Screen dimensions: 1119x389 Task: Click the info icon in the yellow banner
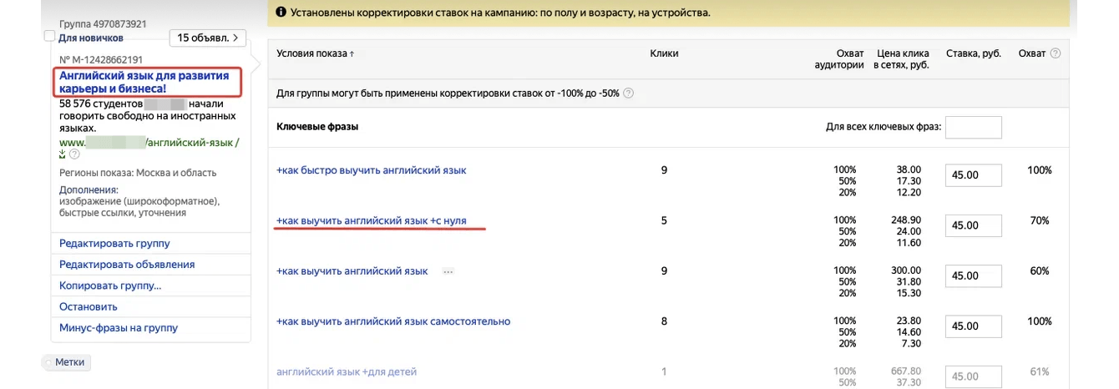280,14
